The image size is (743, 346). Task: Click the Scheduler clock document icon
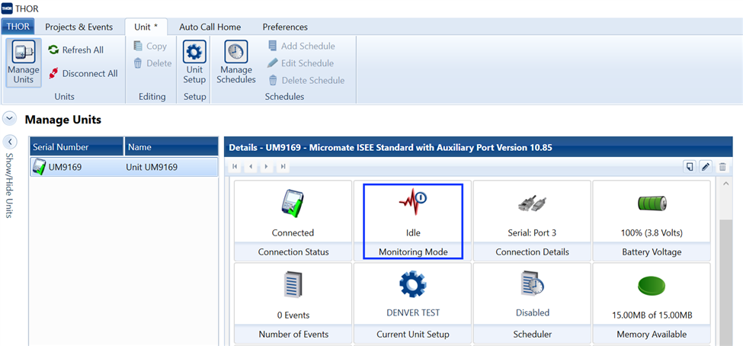(x=532, y=284)
